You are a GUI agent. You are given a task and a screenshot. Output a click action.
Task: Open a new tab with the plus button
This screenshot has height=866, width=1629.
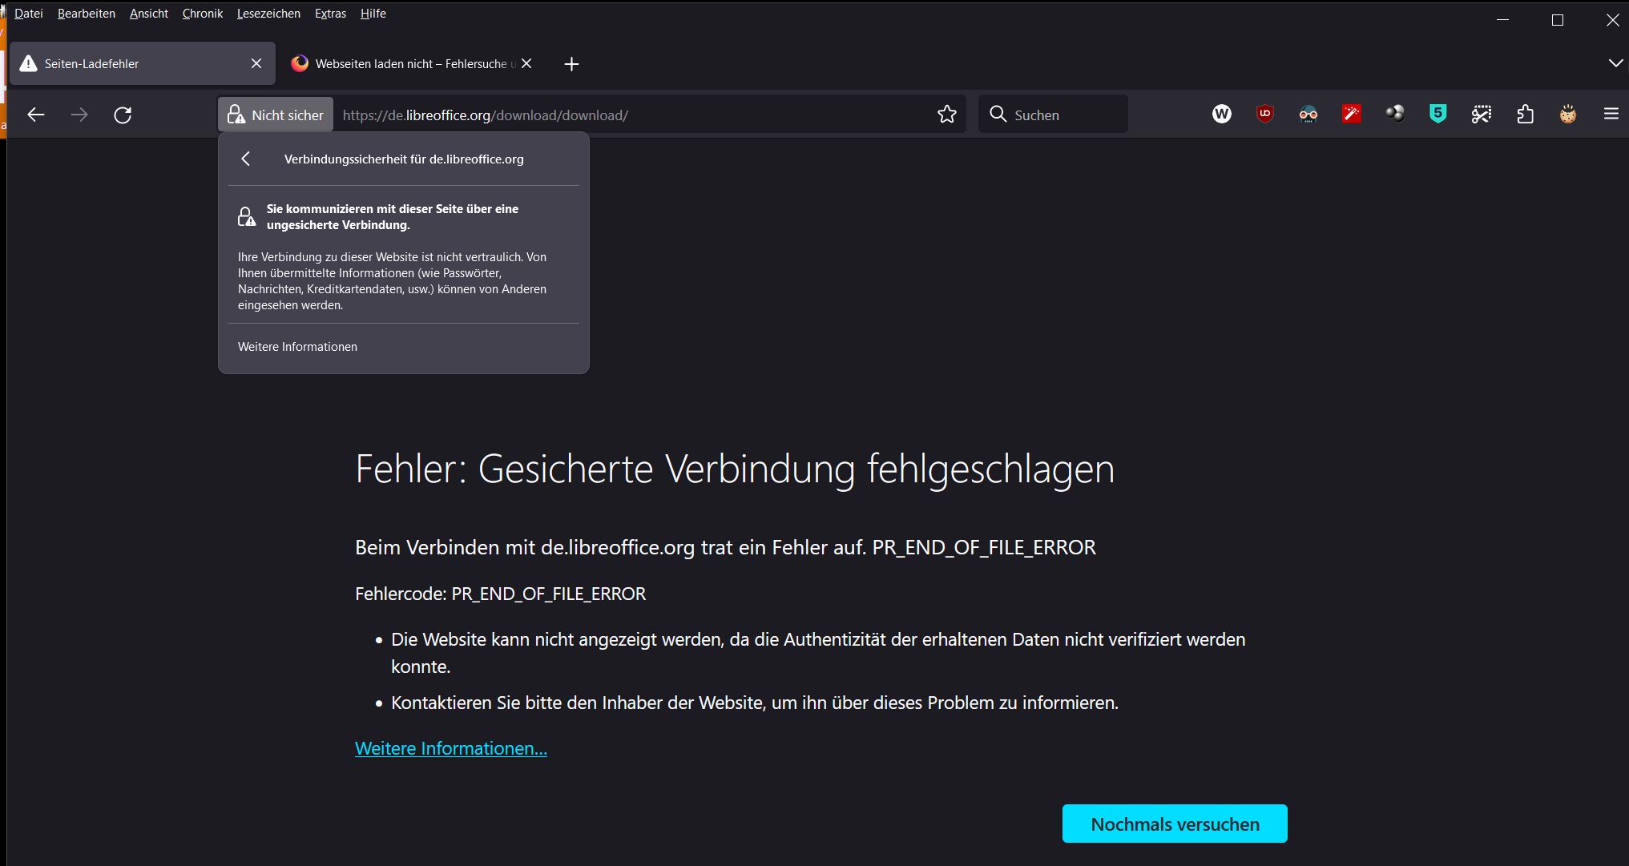(x=571, y=64)
